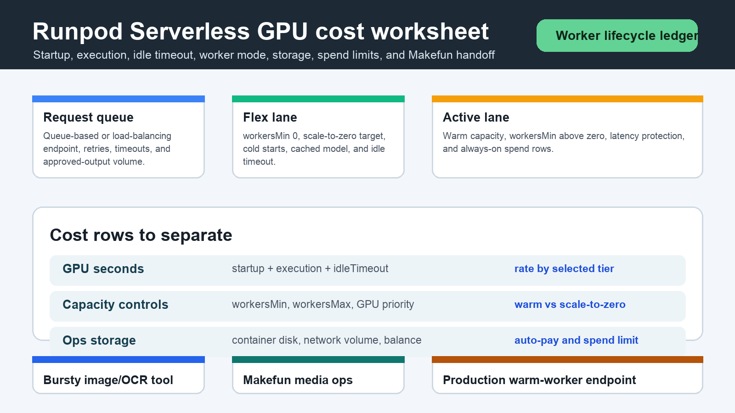Follow the auto-pay and spend limit link
The image size is (735, 413).
click(x=577, y=340)
